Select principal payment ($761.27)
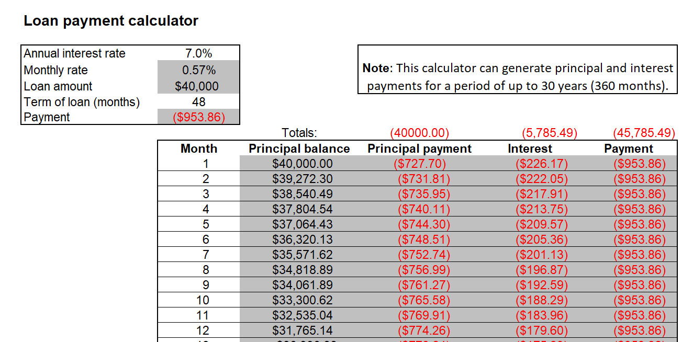The height and width of the screenshot is (342, 693). (424, 285)
